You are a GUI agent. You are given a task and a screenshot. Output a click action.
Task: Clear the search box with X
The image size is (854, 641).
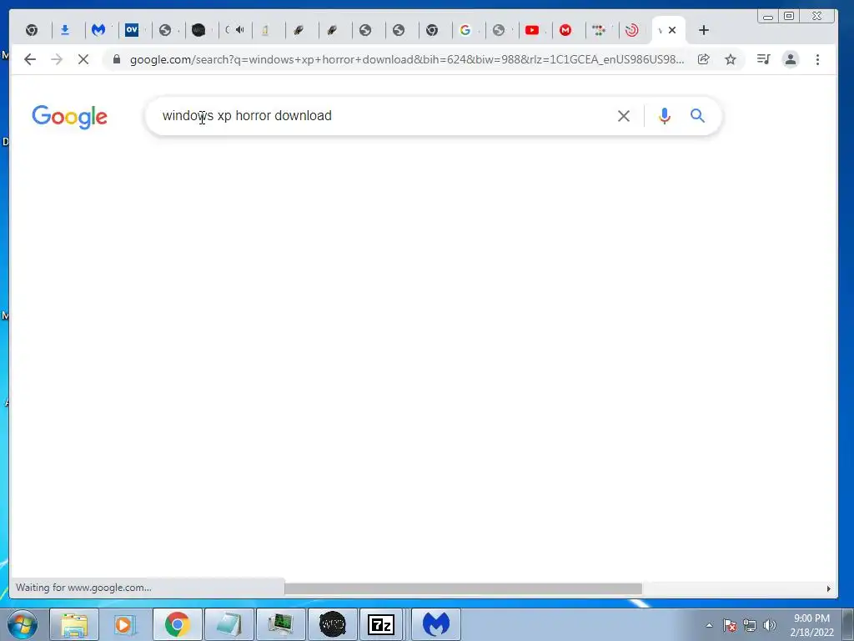[x=624, y=116]
